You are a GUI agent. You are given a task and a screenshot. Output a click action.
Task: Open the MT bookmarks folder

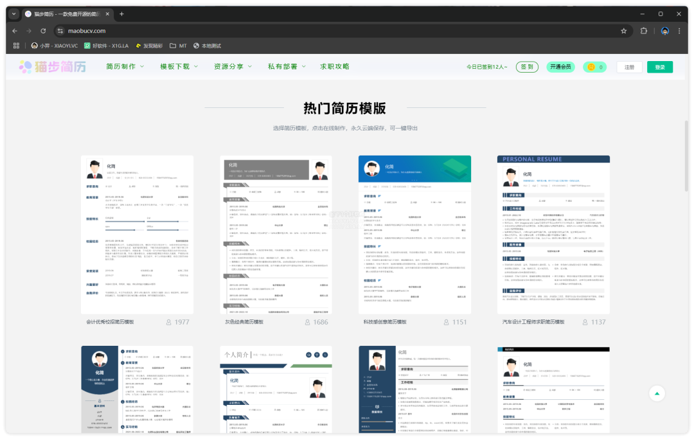[x=179, y=46]
